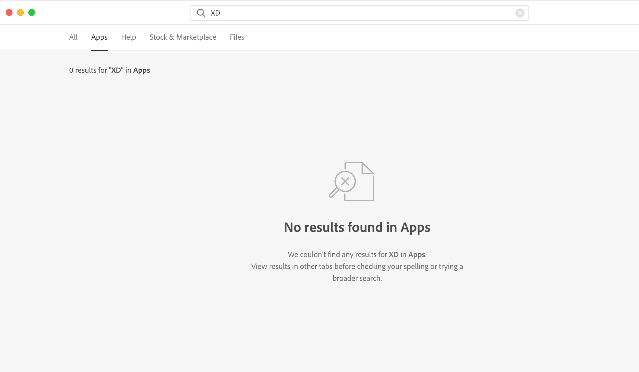Click the "View results in other tabs" sentence
This screenshot has height=372, width=639.
(357, 266)
